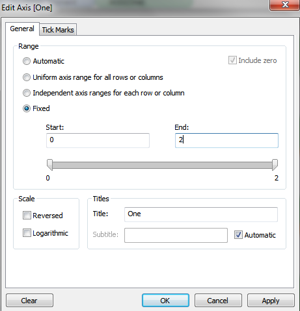This screenshot has width=300, height=311.
Task: Click the Subtitle text field
Action: tap(176, 235)
